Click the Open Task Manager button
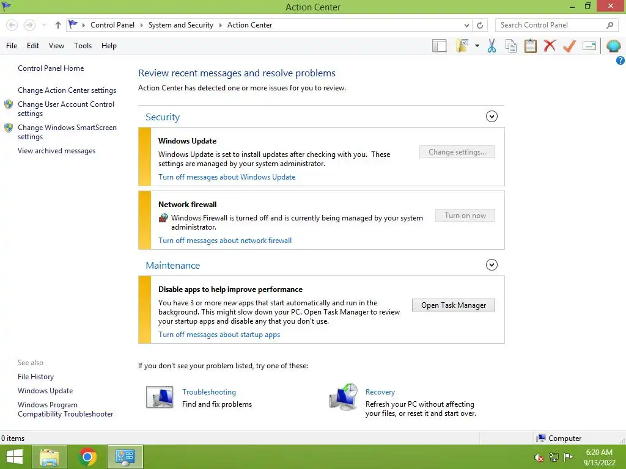Screen dimensions: 626x469 [454, 305]
